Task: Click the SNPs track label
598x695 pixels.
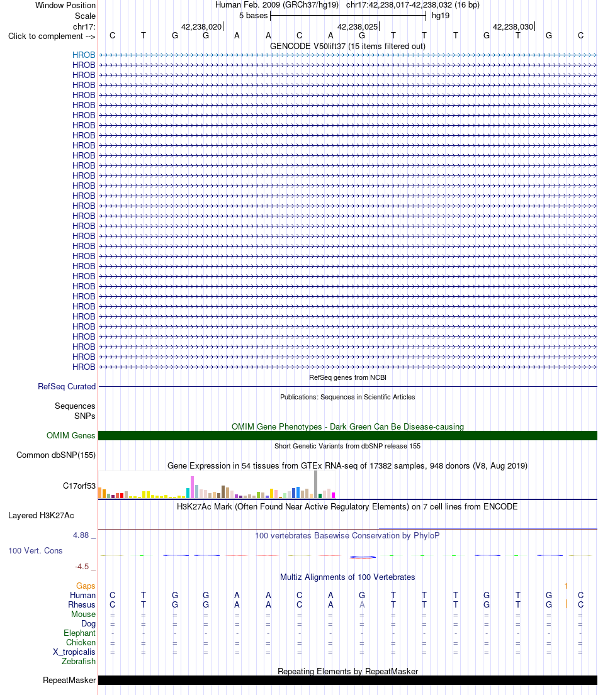Action: click(85, 416)
